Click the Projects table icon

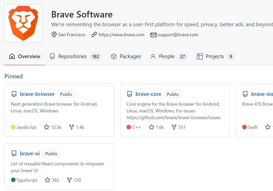click(200, 56)
